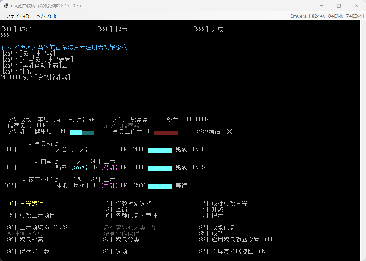Click the 神乐 HP:1500 bar
The height and width of the screenshot is (261, 366).
(160, 186)
